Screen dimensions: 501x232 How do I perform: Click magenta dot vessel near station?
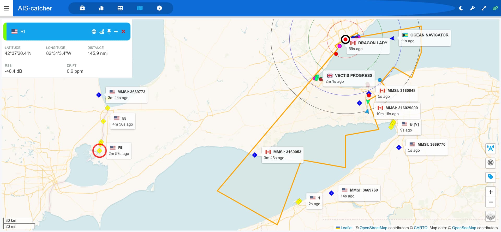click(x=339, y=46)
